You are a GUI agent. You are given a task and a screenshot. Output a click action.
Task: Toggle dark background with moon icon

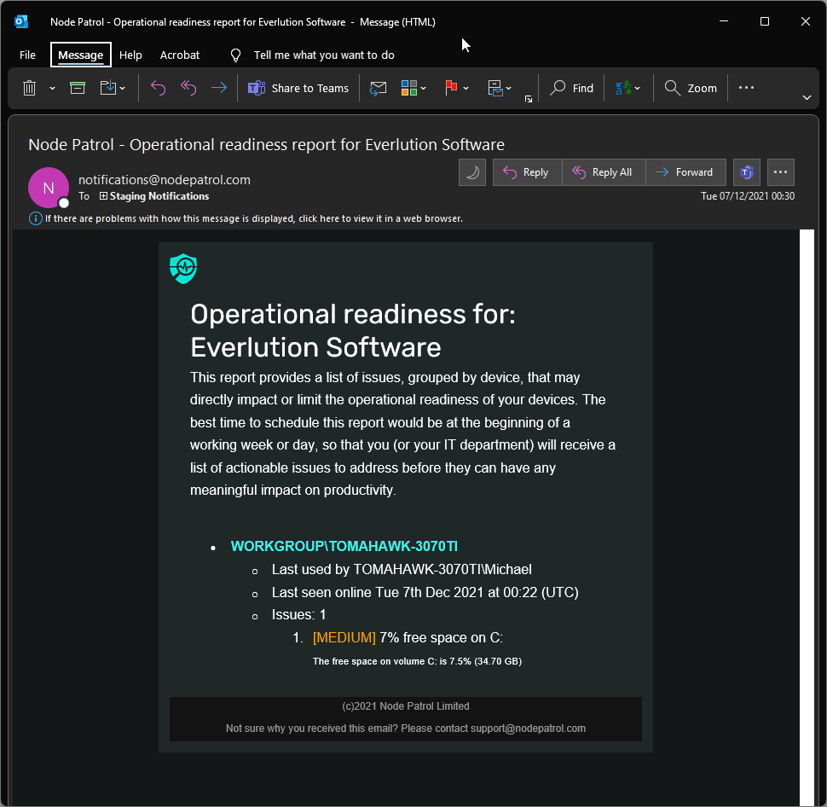[472, 172]
